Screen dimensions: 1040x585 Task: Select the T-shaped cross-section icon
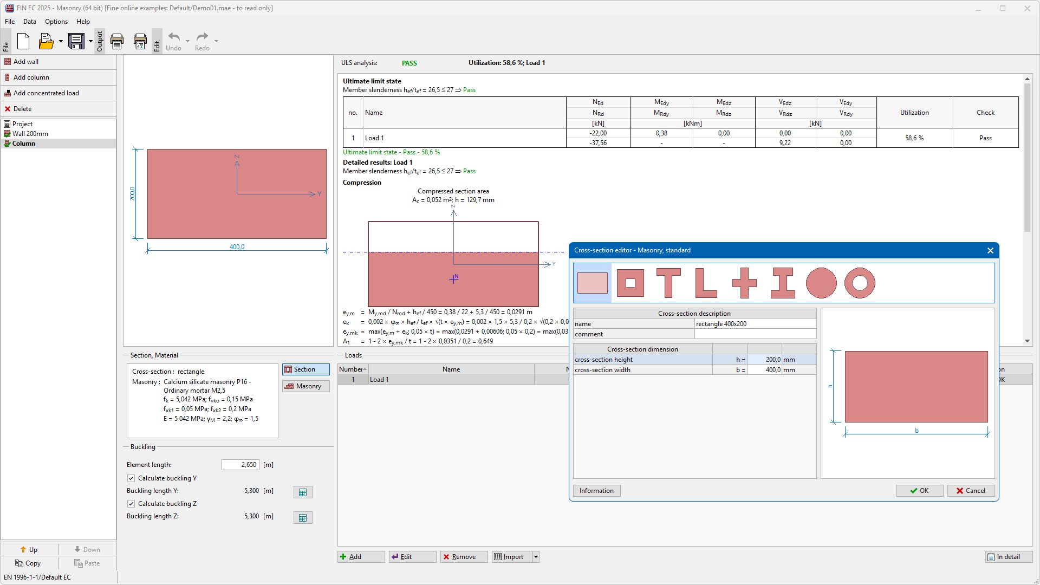click(668, 283)
